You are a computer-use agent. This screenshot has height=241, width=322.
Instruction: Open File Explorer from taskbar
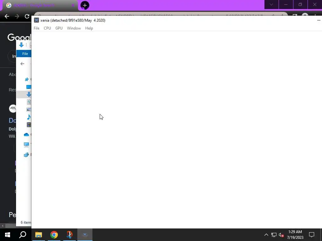click(x=38, y=235)
